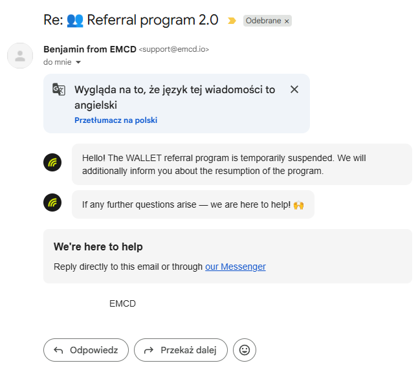Click sender name Benjamin from EMCD
Image resolution: width=418 pixels, height=383 pixels.
tap(89, 49)
